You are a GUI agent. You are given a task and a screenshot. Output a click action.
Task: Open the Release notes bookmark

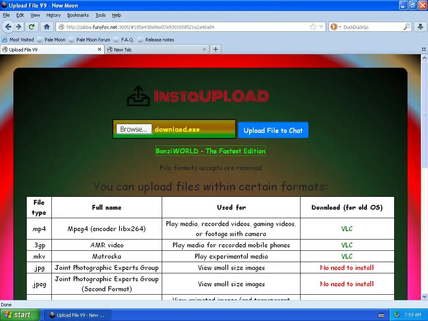[x=156, y=40]
